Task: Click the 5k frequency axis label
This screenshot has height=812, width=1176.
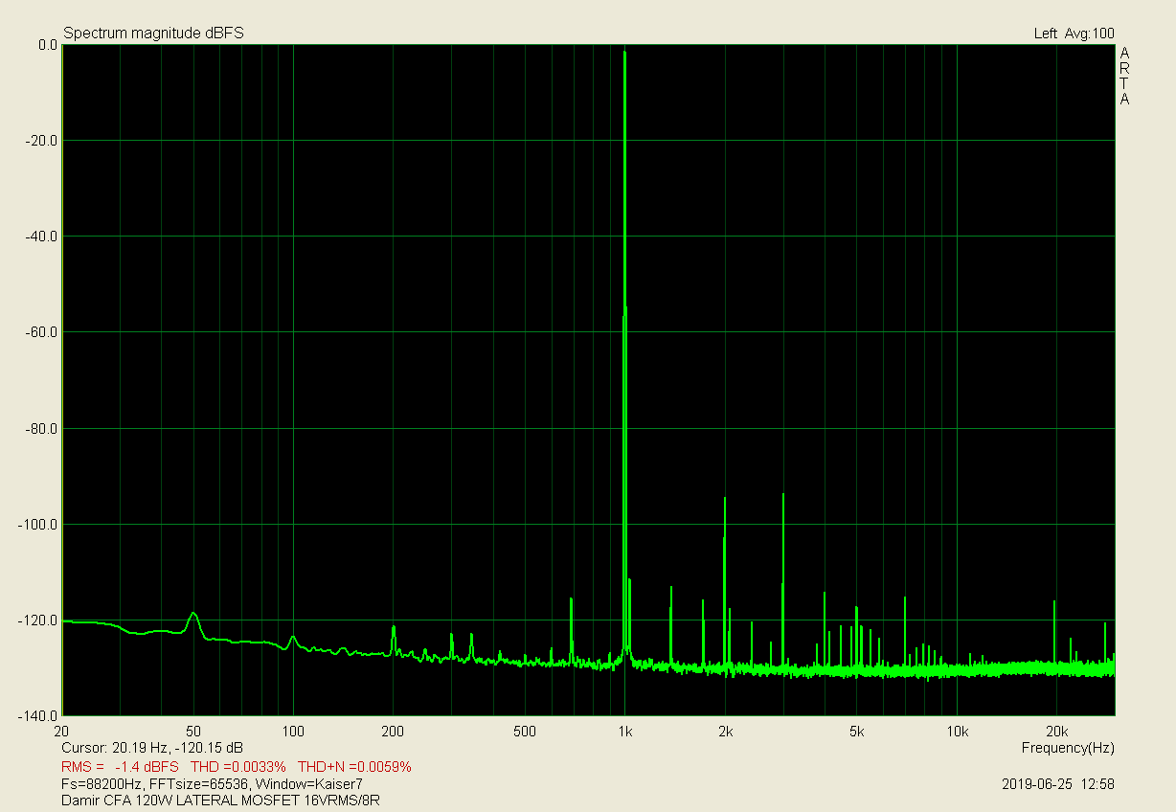Action: click(857, 732)
